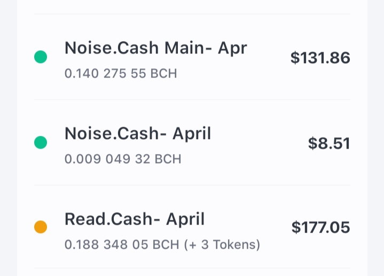This screenshot has height=276, width=384.
Task: Click the word Main in first wallet title
Action: coord(184,48)
